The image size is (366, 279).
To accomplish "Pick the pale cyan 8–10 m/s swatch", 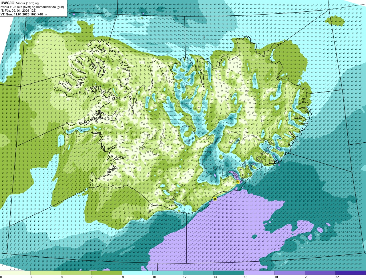I will (137, 273).
